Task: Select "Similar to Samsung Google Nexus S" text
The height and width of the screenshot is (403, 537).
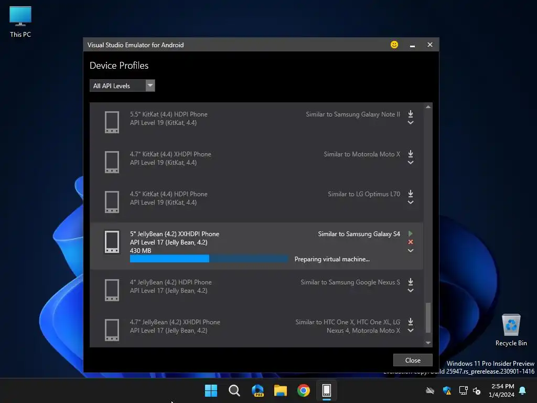Action: click(x=350, y=282)
